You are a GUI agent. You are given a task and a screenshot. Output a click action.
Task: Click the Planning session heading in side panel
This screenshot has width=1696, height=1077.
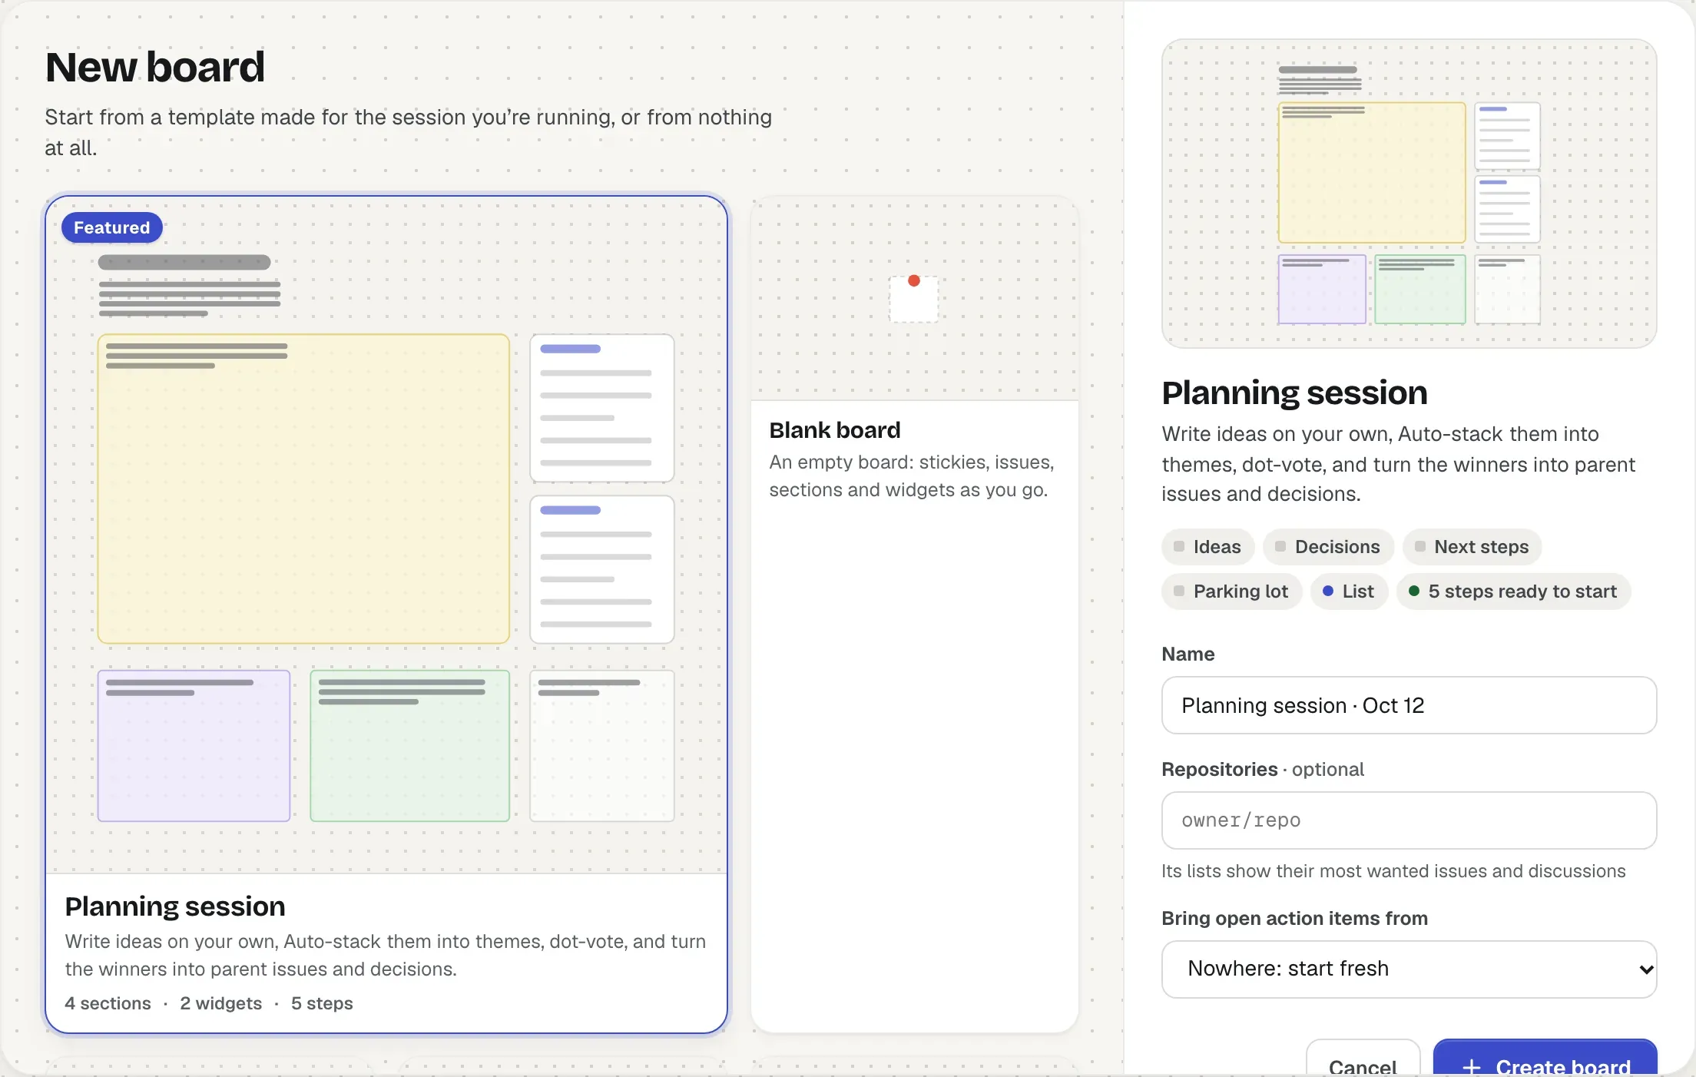click(x=1294, y=393)
